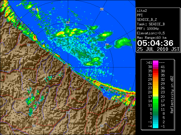This screenshot has height=135, width=181.
Task: Click the '60' range label in the northwest
Action: pos(34,9)
